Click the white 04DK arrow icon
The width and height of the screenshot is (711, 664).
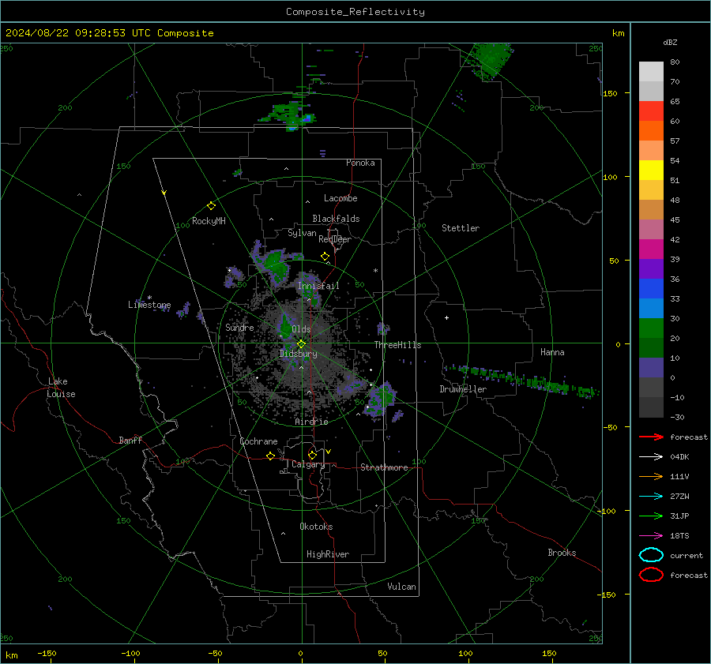pos(651,457)
